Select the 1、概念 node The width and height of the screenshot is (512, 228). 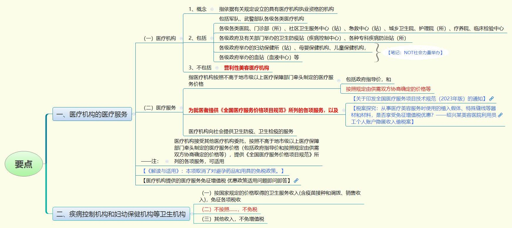197,9
